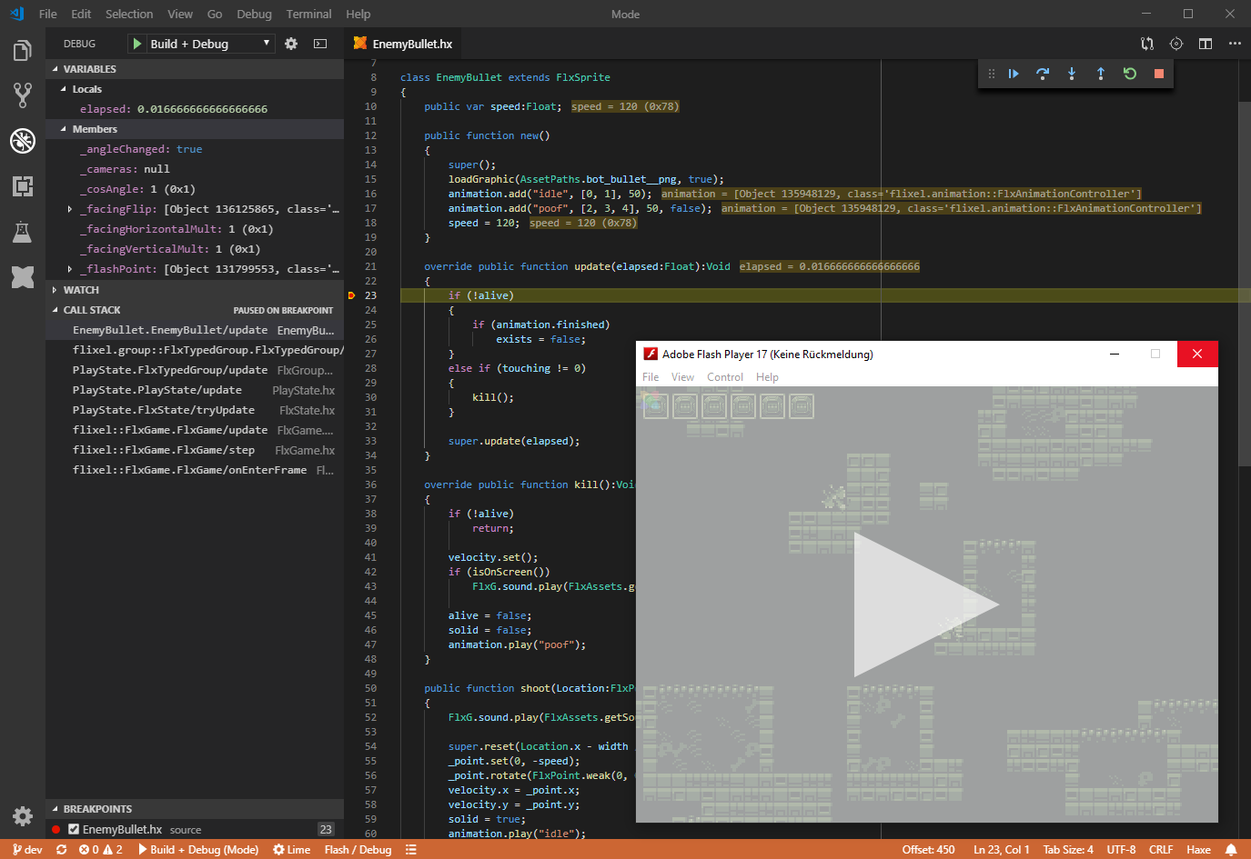The width and height of the screenshot is (1251, 859).
Task: Toggle breakpoint on line 23 gutter
Action: click(351, 295)
